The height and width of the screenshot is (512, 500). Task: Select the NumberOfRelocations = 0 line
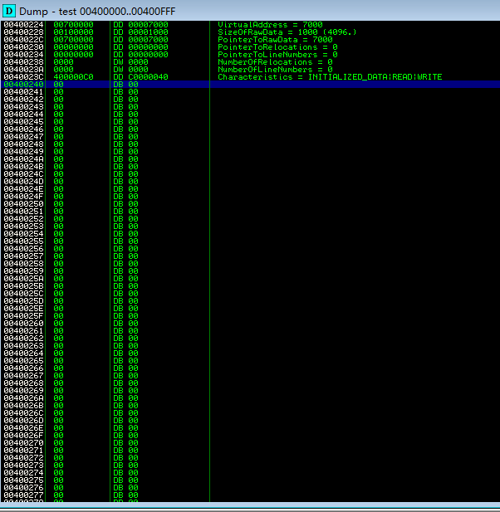point(275,62)
